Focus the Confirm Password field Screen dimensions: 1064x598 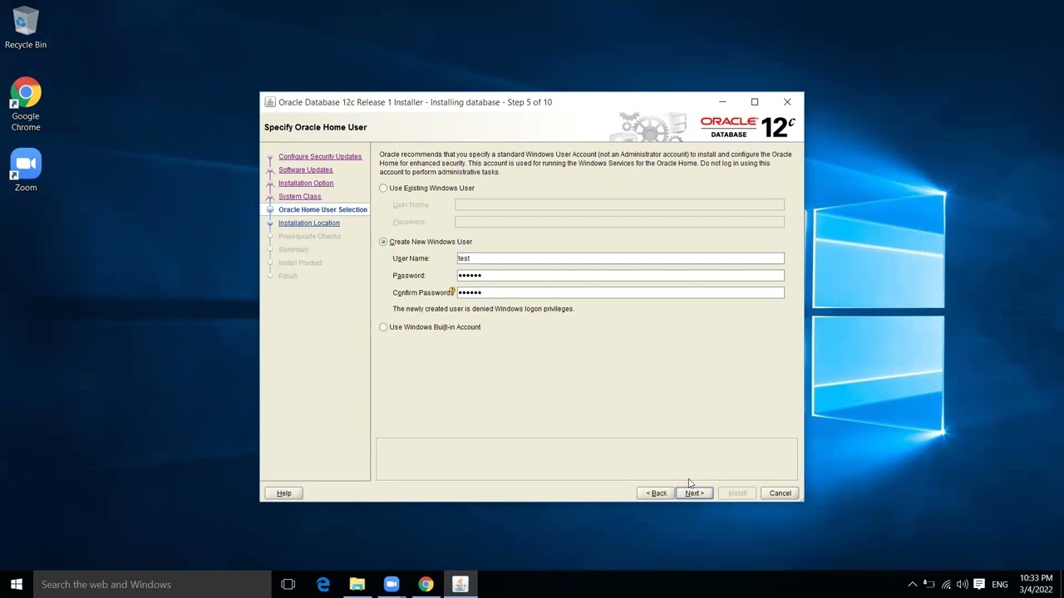tap(620, 292)
